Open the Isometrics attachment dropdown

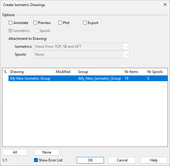click(82, 47)
